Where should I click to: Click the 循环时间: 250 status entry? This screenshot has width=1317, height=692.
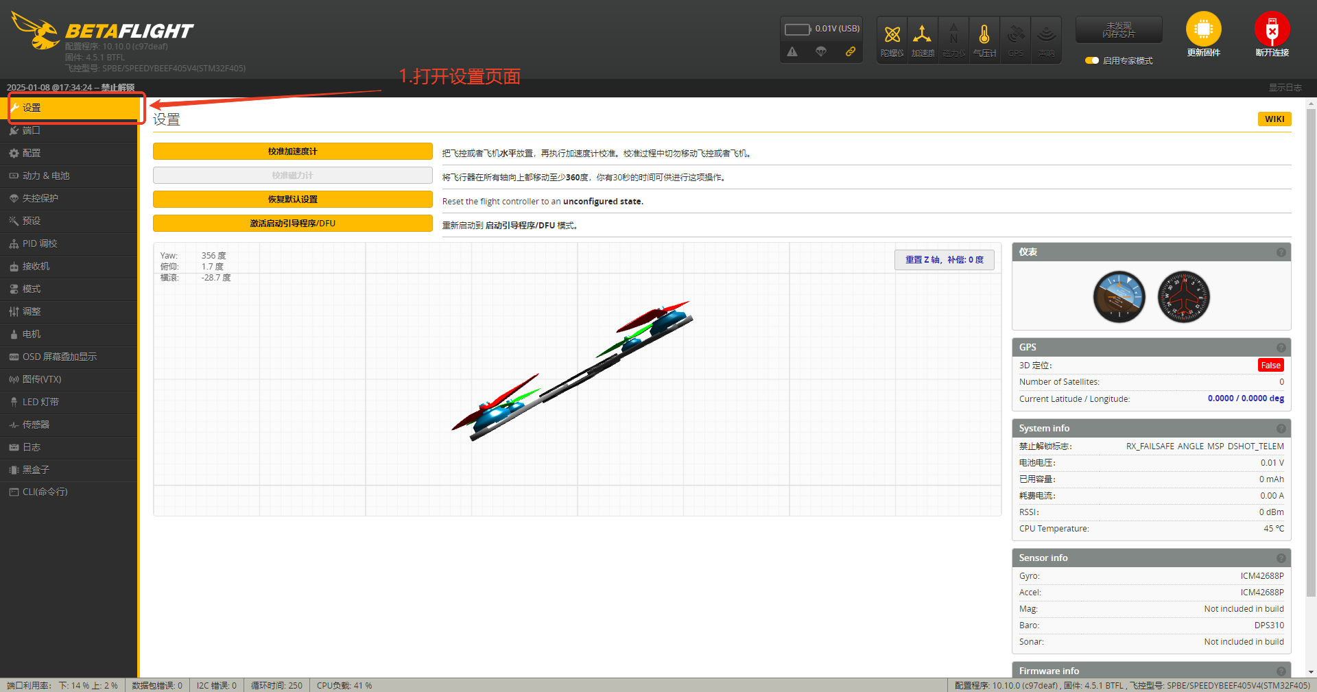(x=276, y=686)
